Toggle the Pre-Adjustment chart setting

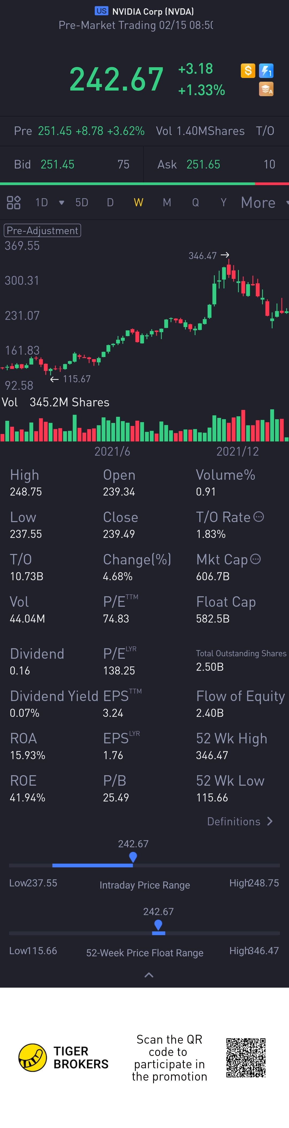coord(42,230)
